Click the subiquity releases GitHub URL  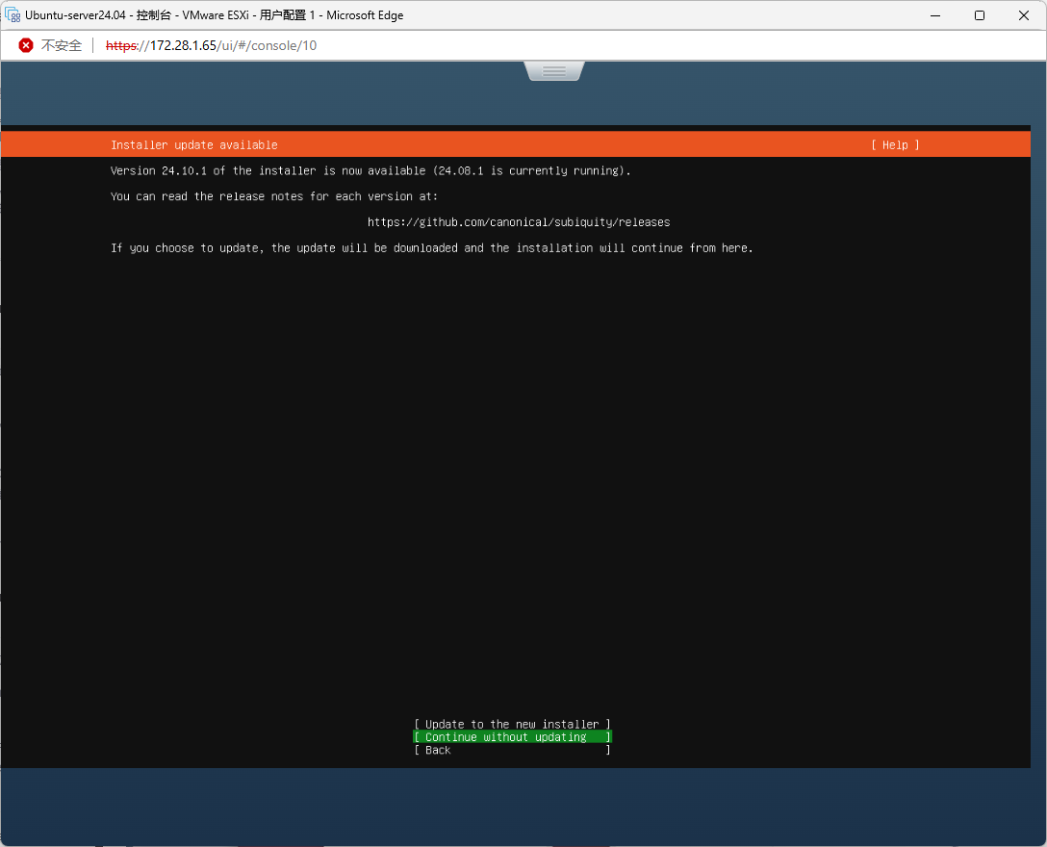click(x=519, y=222)
